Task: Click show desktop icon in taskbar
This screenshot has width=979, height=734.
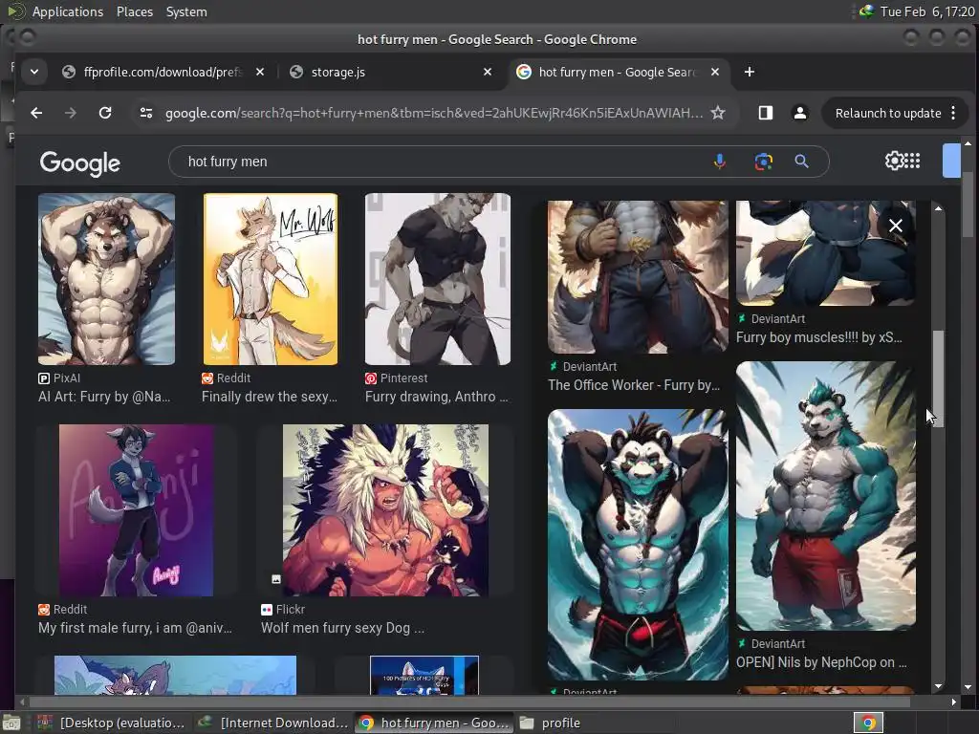Action: pyautogui.click(x=11, y=723)
